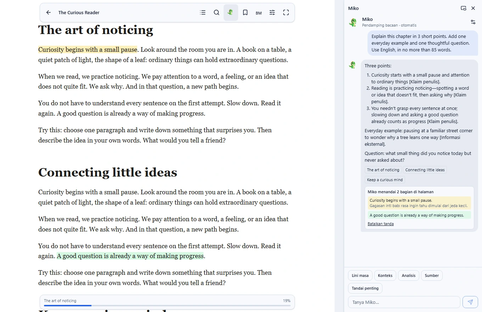Enter fullscreen reading mode
This screenshot has width=482, height=312.
click(286, 12)
